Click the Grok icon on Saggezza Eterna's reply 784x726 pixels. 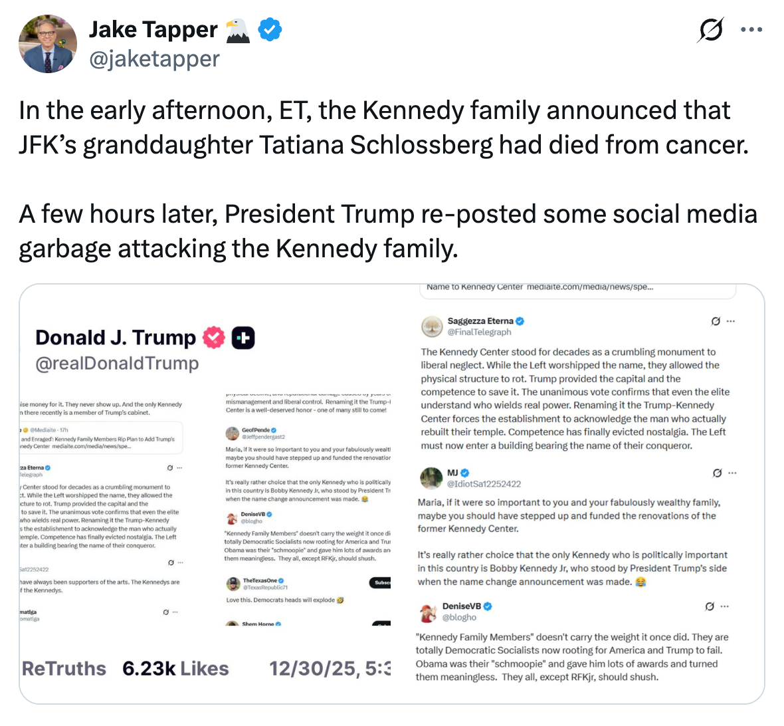click(x=716, y=321)
